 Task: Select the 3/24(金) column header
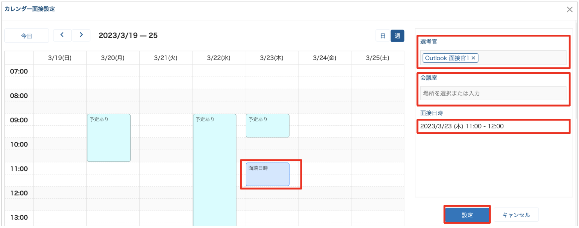pyautogui.click(x=324, y=58)
